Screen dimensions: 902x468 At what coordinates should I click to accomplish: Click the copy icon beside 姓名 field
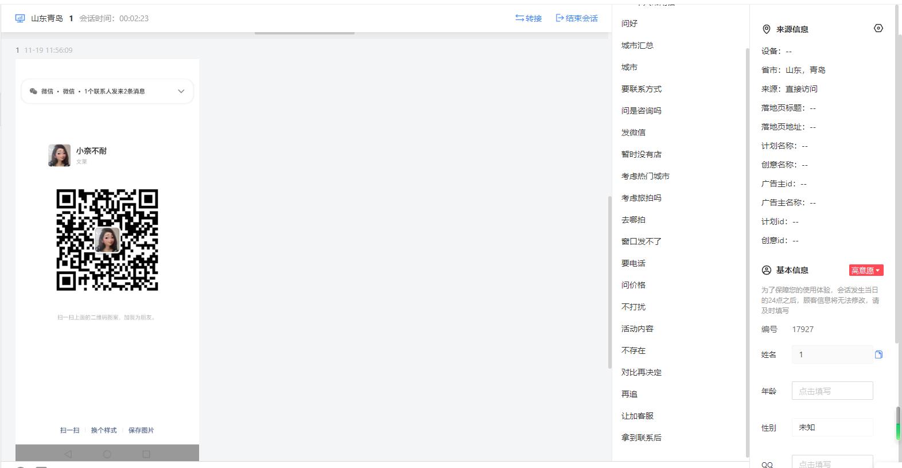click(878, 354)
